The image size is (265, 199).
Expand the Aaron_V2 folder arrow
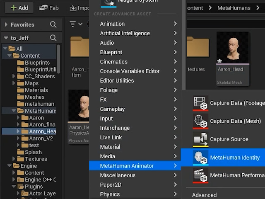coord(18,138)
